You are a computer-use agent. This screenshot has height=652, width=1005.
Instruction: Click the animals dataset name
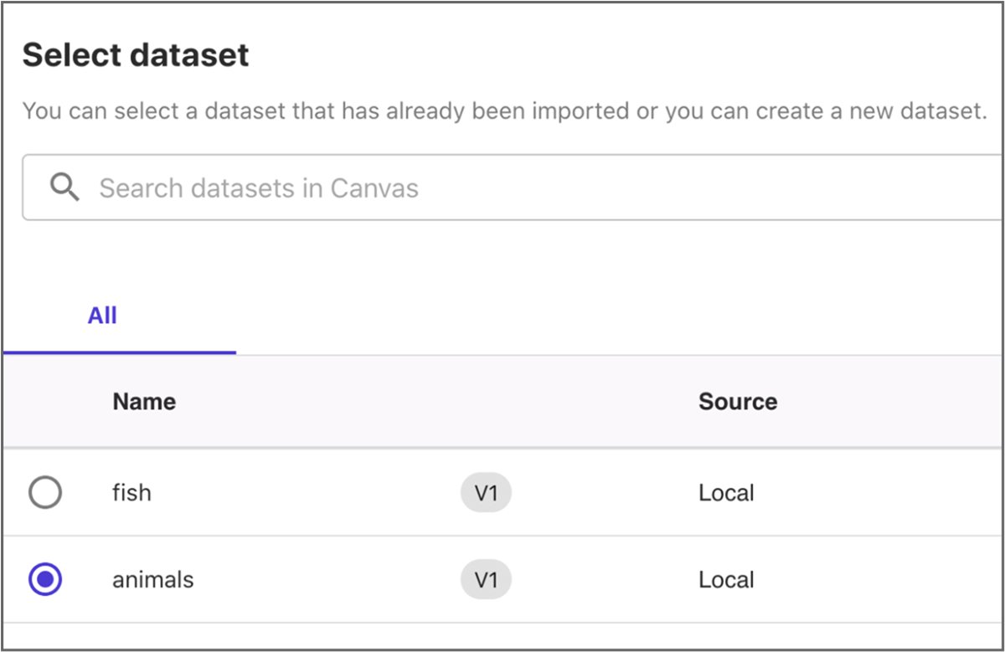tap(152, 579)
